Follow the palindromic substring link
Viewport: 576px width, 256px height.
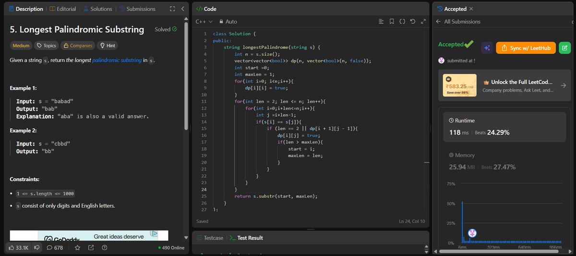pos(117,61)
